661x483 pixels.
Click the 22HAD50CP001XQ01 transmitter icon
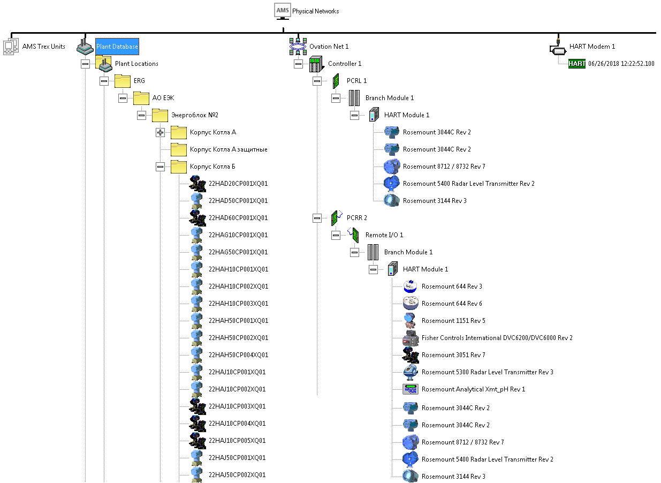(197, 201)
